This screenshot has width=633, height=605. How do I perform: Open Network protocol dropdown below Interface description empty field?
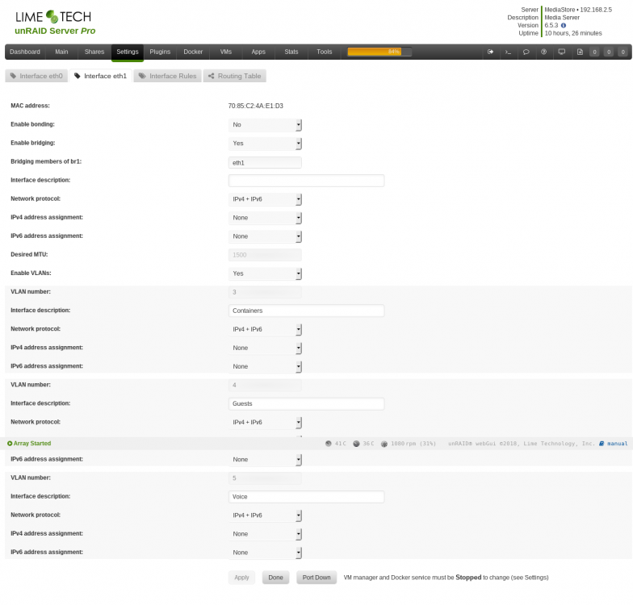point(265,199)
